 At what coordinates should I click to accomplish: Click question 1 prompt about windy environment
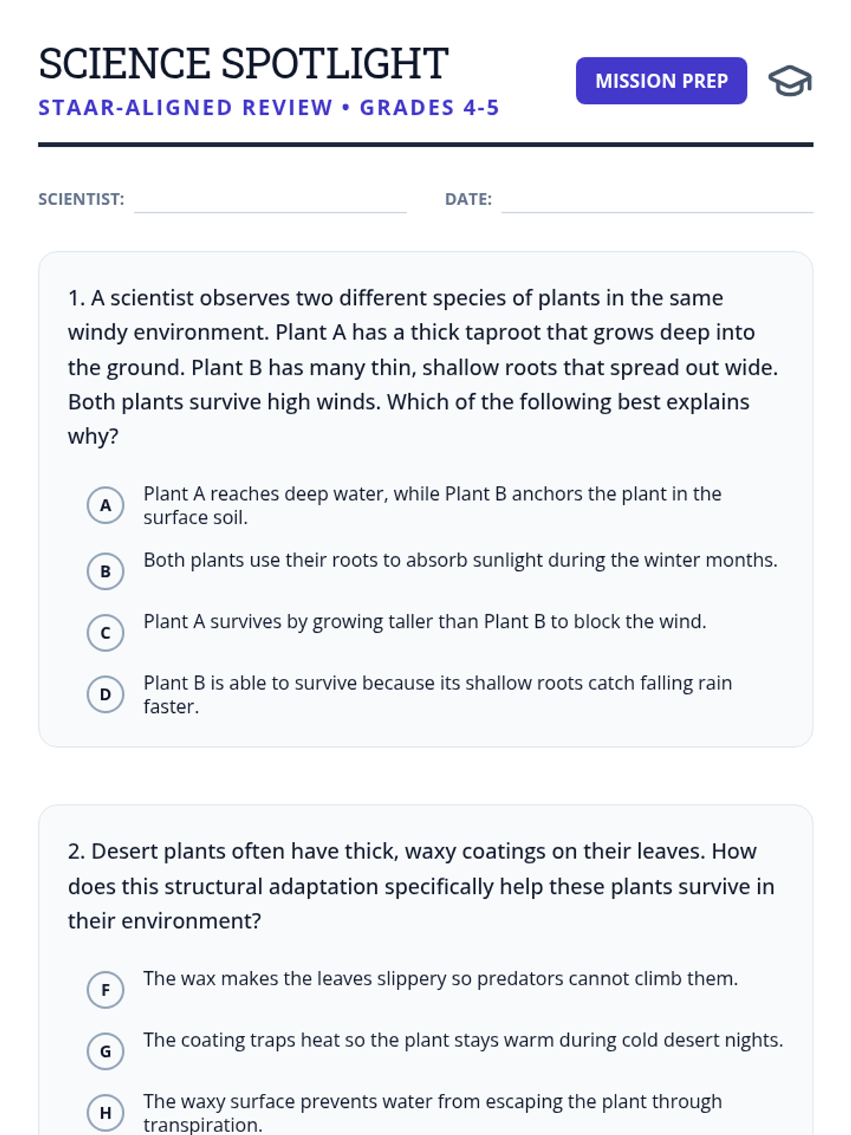point(423,367)
